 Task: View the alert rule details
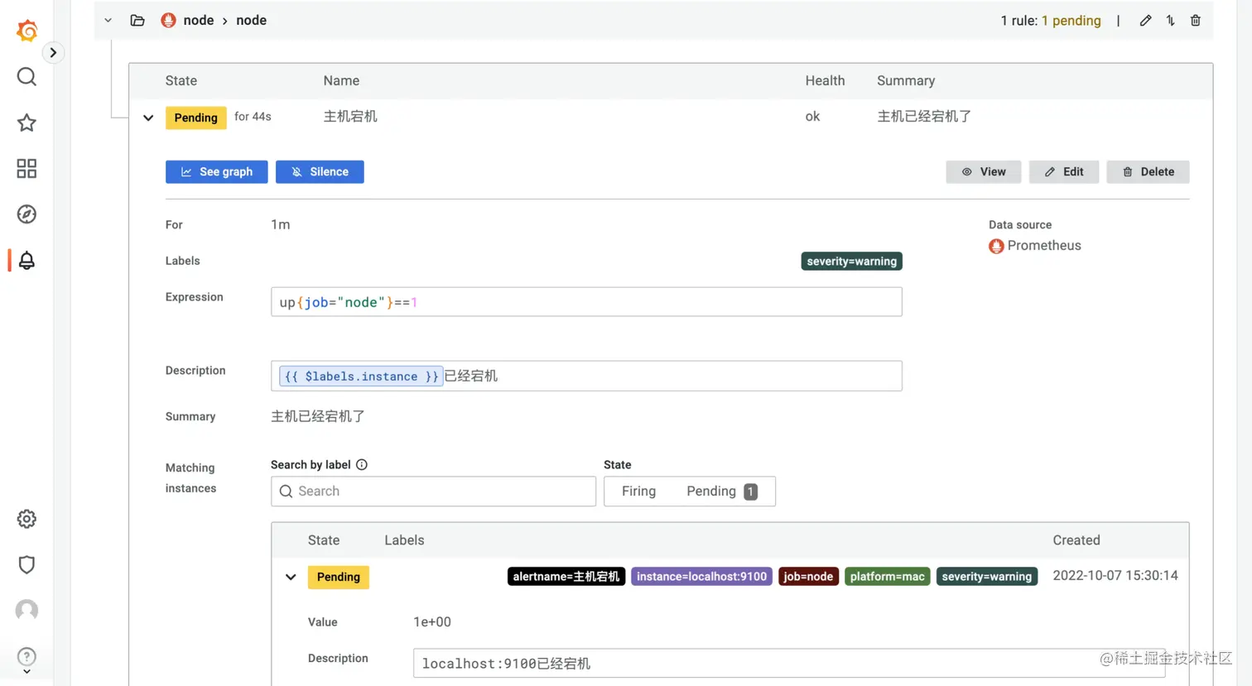click(984, 171)
